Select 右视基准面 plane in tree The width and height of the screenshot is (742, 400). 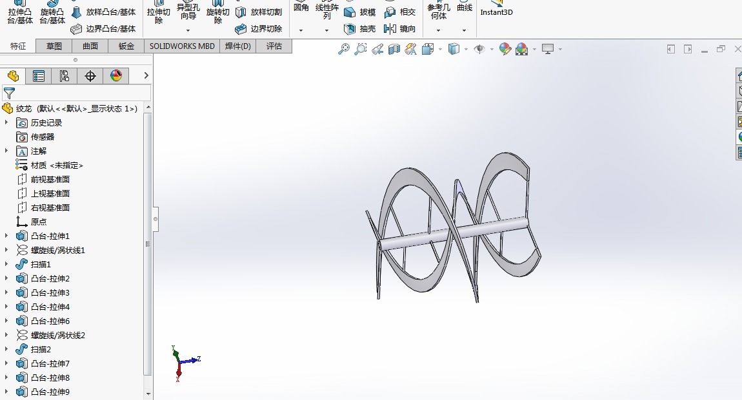click(x=50, y=208)
